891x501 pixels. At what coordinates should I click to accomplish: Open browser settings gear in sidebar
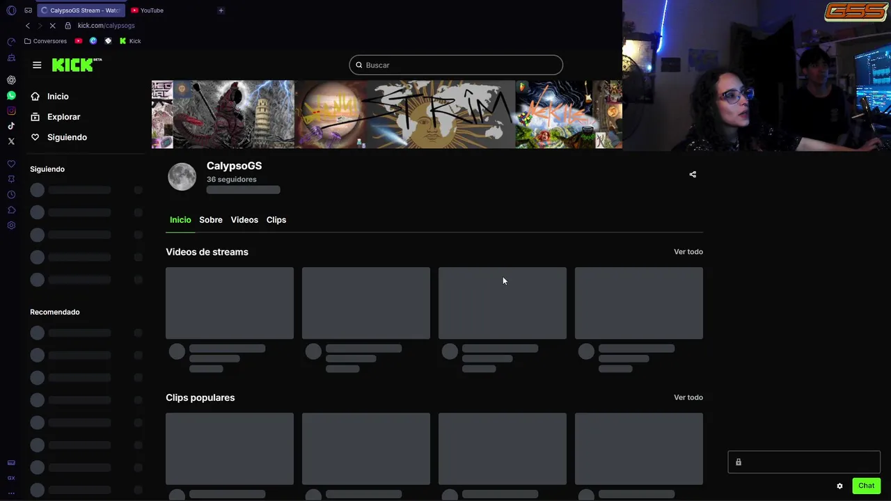coord(11,225)
